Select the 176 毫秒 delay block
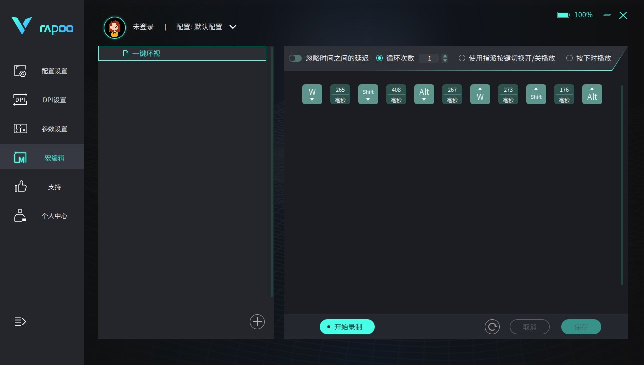This screenshot has height=365, width=644. (x=564, y=94)
